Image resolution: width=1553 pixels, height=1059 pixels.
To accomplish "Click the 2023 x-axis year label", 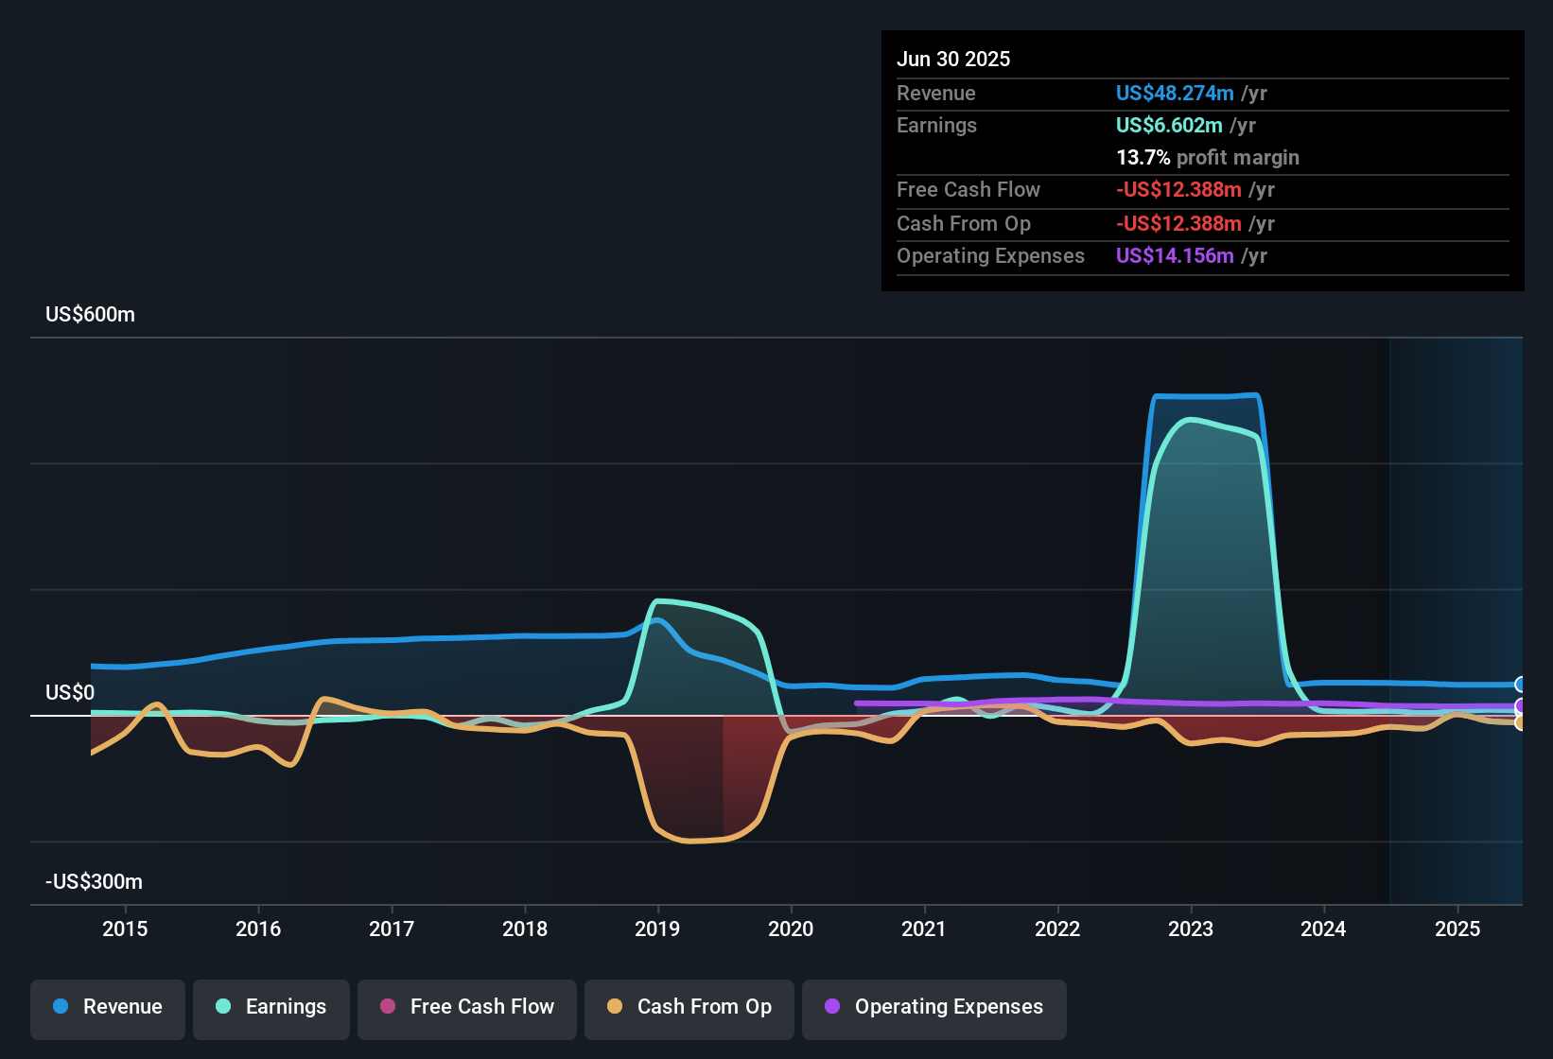I will pos(1191,929).
